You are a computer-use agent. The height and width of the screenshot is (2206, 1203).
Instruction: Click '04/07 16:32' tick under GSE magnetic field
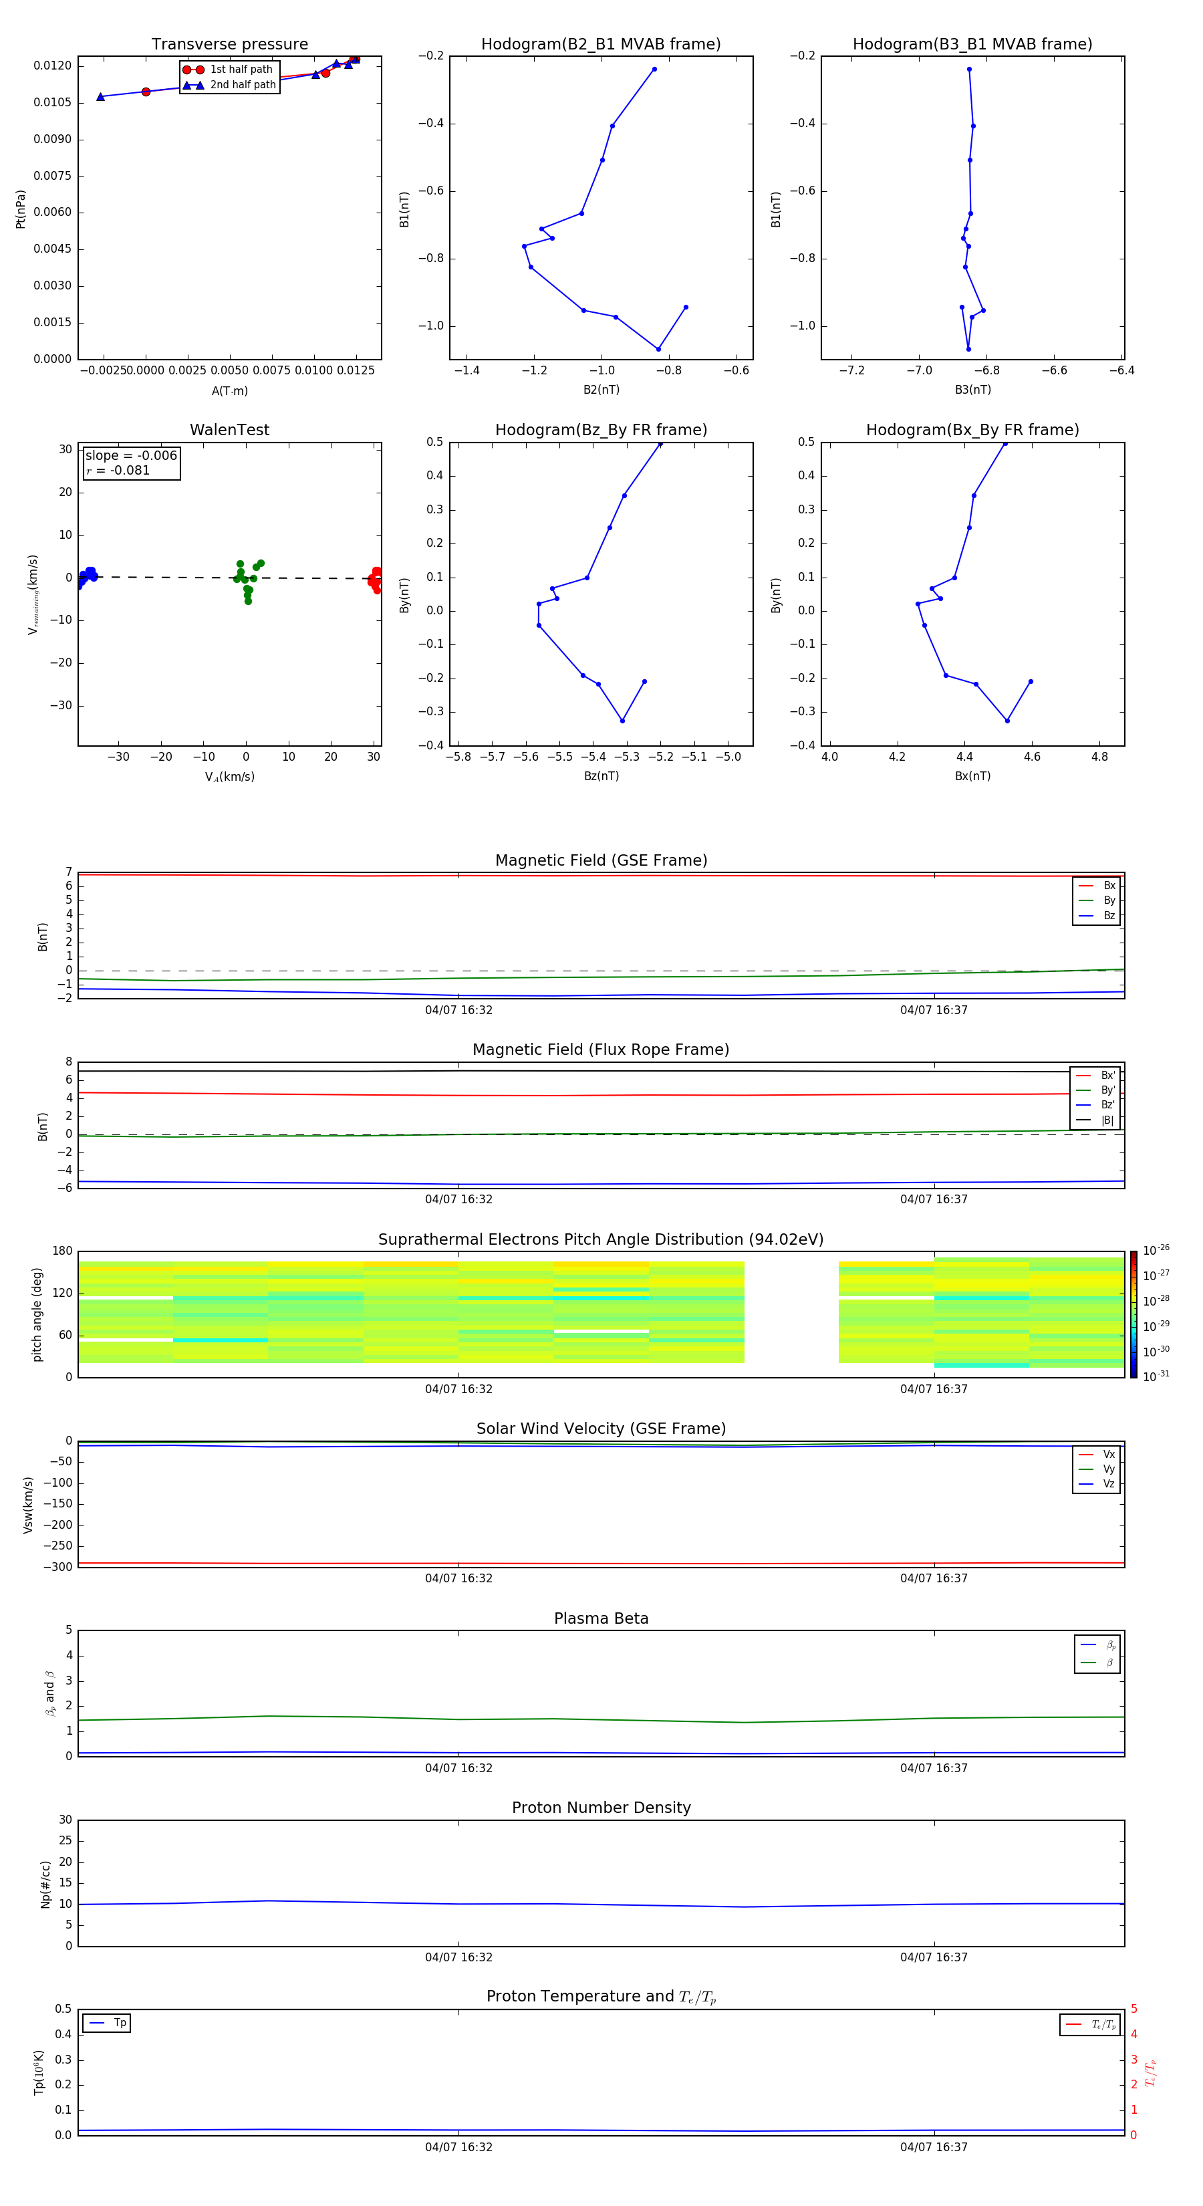(x=459, y=1011)
